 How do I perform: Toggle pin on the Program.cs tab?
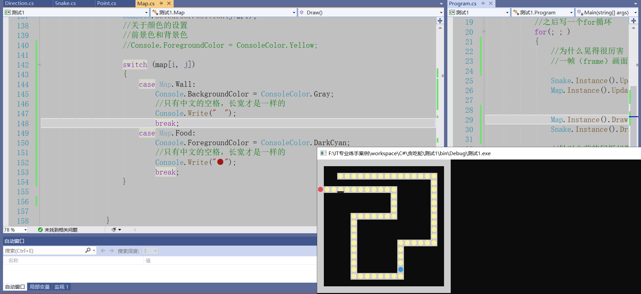coord(483,3)
